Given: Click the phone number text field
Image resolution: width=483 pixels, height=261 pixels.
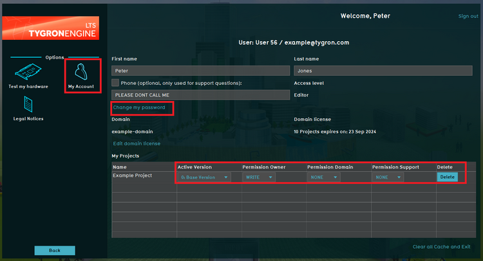Looking at the screenshot, I should (200, 94).
